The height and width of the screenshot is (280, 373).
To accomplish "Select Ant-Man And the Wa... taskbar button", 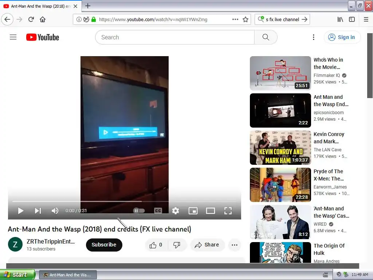I will point(68,275).
